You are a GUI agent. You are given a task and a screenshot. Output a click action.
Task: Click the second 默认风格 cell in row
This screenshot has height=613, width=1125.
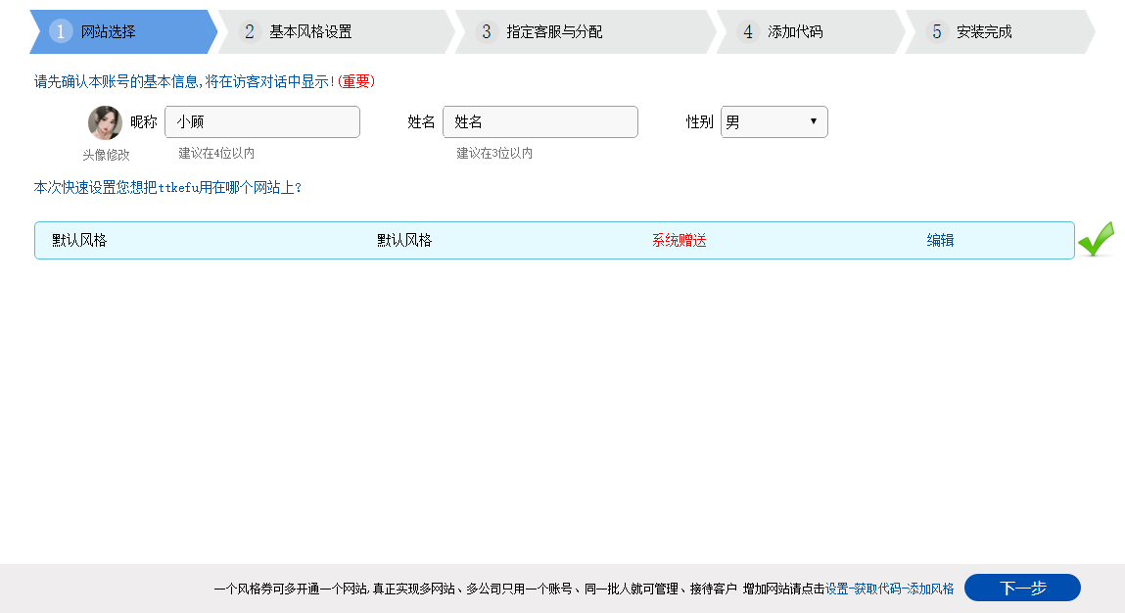404,241
